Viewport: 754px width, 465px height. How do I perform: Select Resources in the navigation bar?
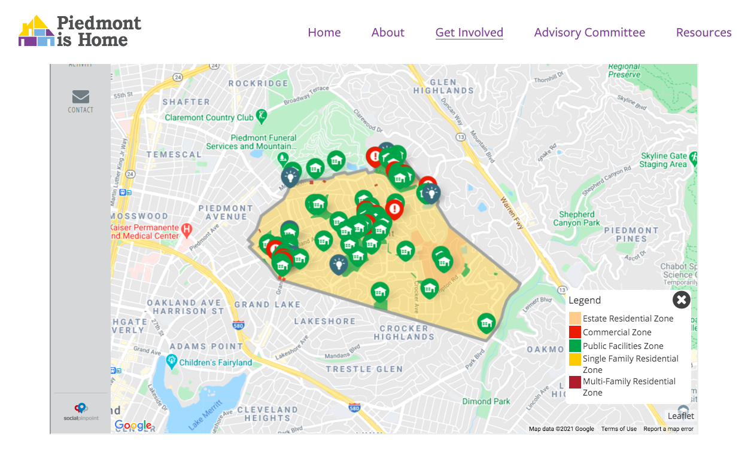(704, 32)
